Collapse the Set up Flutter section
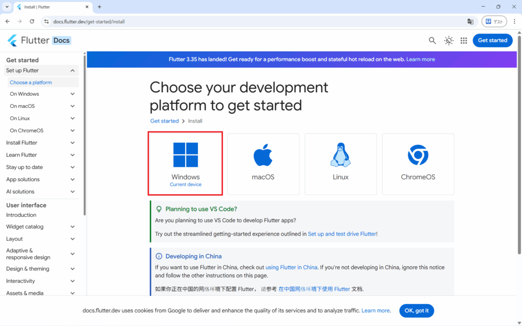Image resolution: width=522 pixels, height=326 pixels. 72,71
